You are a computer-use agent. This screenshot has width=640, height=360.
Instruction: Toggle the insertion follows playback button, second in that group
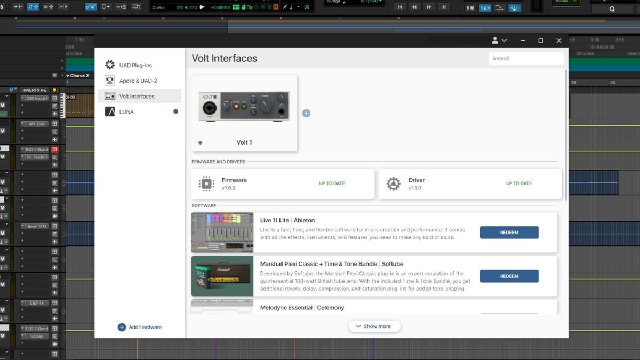pos(106,7)
